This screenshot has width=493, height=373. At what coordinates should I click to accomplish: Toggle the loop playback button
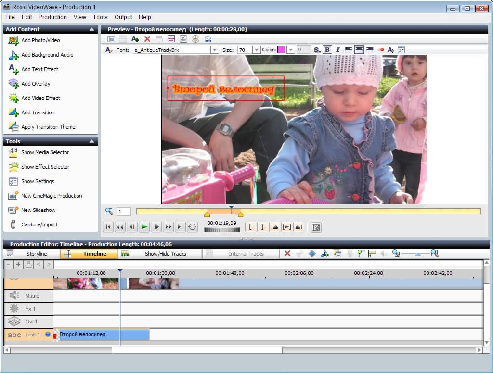click(x=193, y=227)
